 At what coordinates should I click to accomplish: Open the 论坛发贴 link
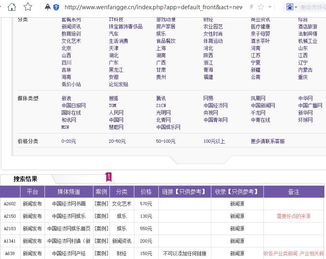click(118, 84)
